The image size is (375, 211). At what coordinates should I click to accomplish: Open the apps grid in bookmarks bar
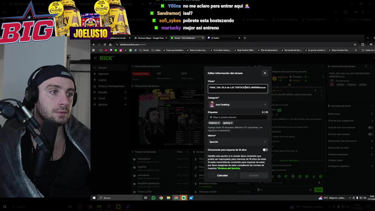tap(93, 50)
